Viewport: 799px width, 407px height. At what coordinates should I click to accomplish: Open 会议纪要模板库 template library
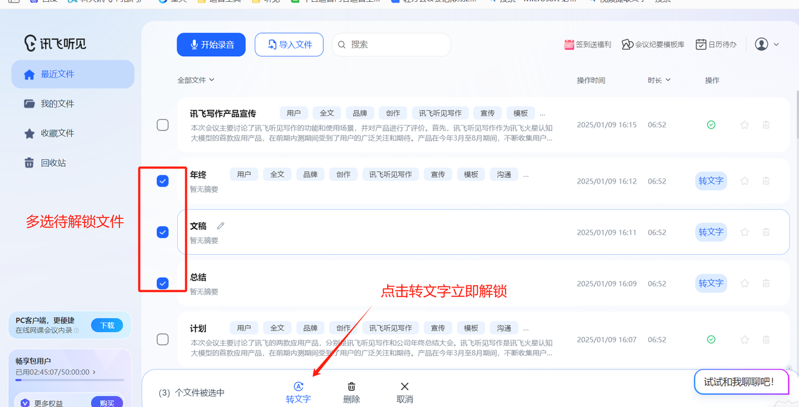tap(654, 44)
